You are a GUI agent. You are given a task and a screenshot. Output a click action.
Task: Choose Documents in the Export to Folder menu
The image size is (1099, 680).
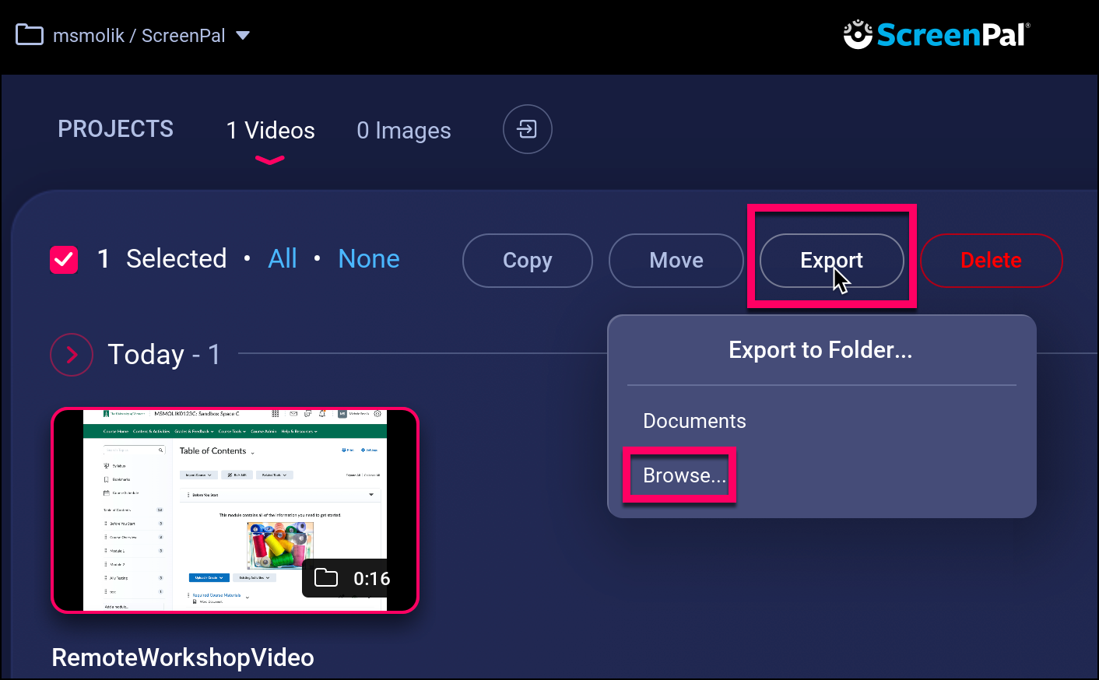point(694,421)
